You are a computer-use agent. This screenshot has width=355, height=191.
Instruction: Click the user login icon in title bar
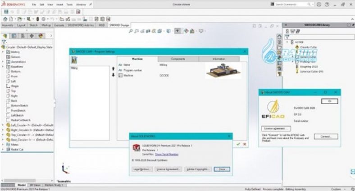(319, 5)
